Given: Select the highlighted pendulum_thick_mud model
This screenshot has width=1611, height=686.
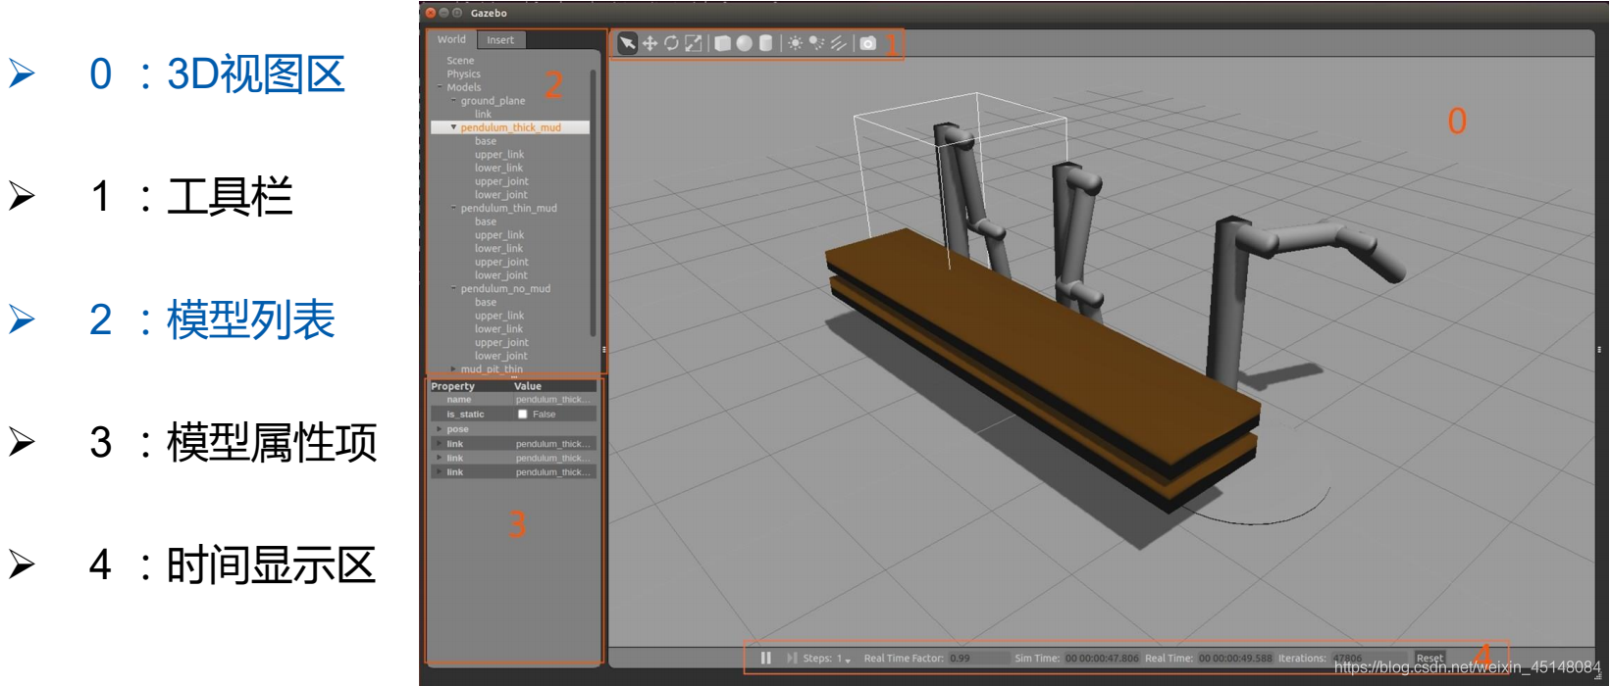Looking at the screenshot, I should click(511, 127).
